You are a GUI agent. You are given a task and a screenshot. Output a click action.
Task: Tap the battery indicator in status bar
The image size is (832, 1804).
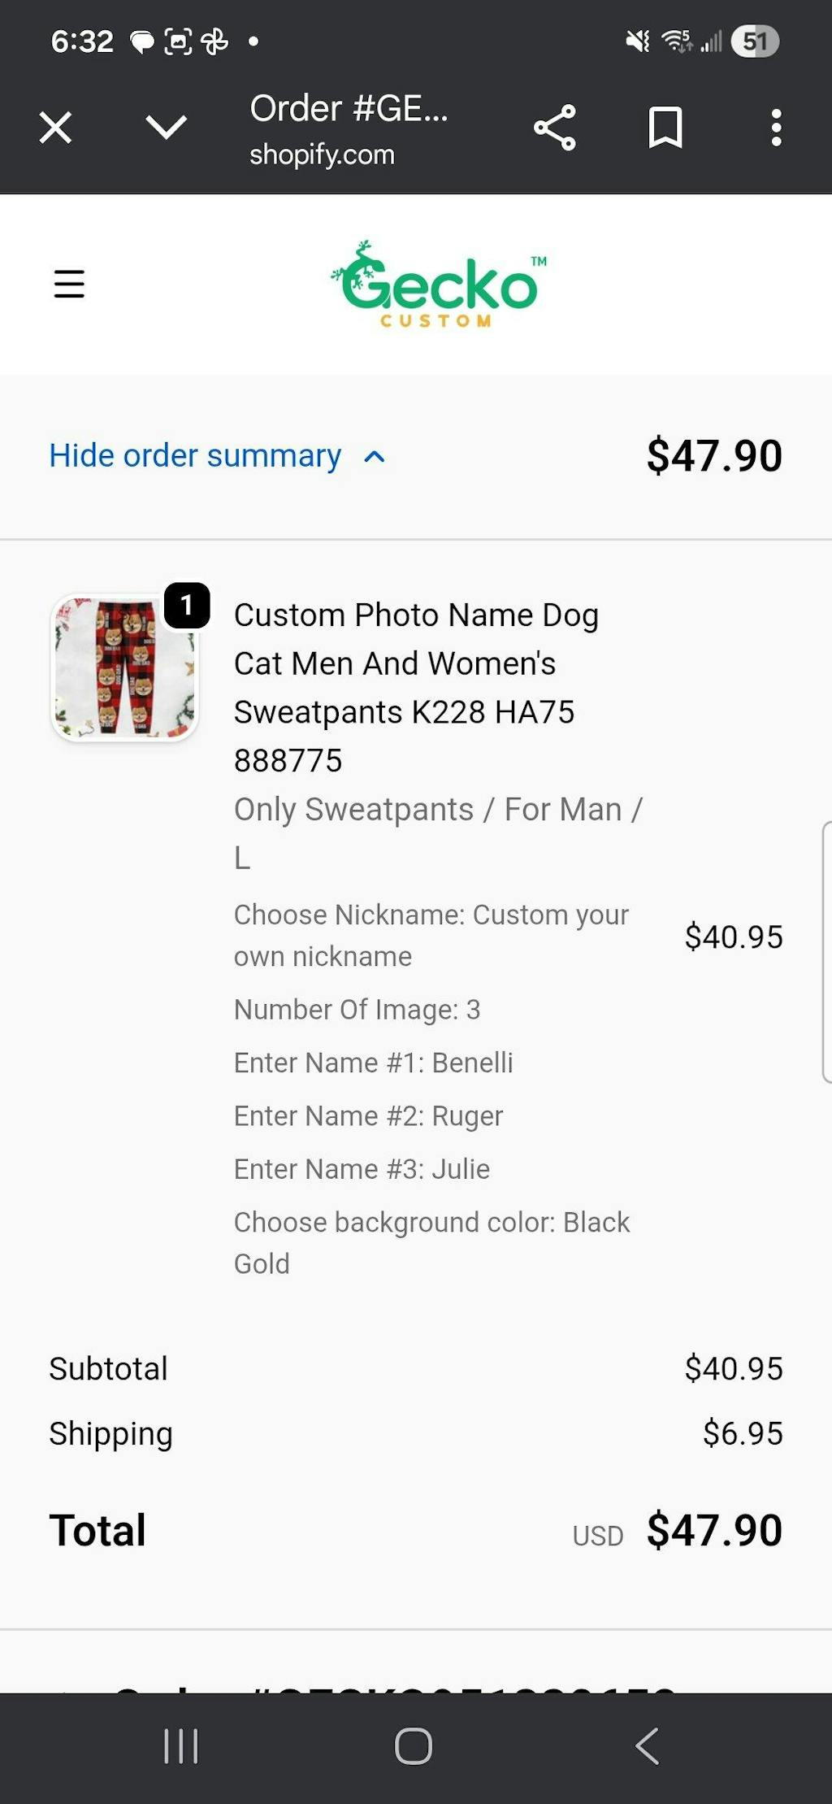tap(755, 41)
